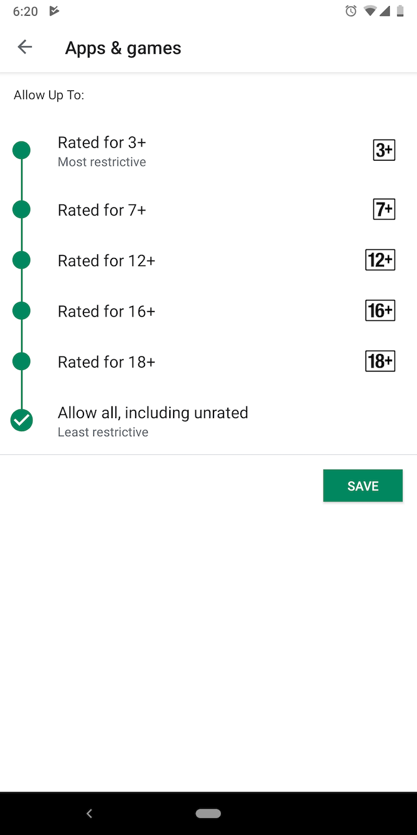Open the alarm clock status bar icon
The image size is (417, 835).
pyautogui.click(x=350, y=11)
